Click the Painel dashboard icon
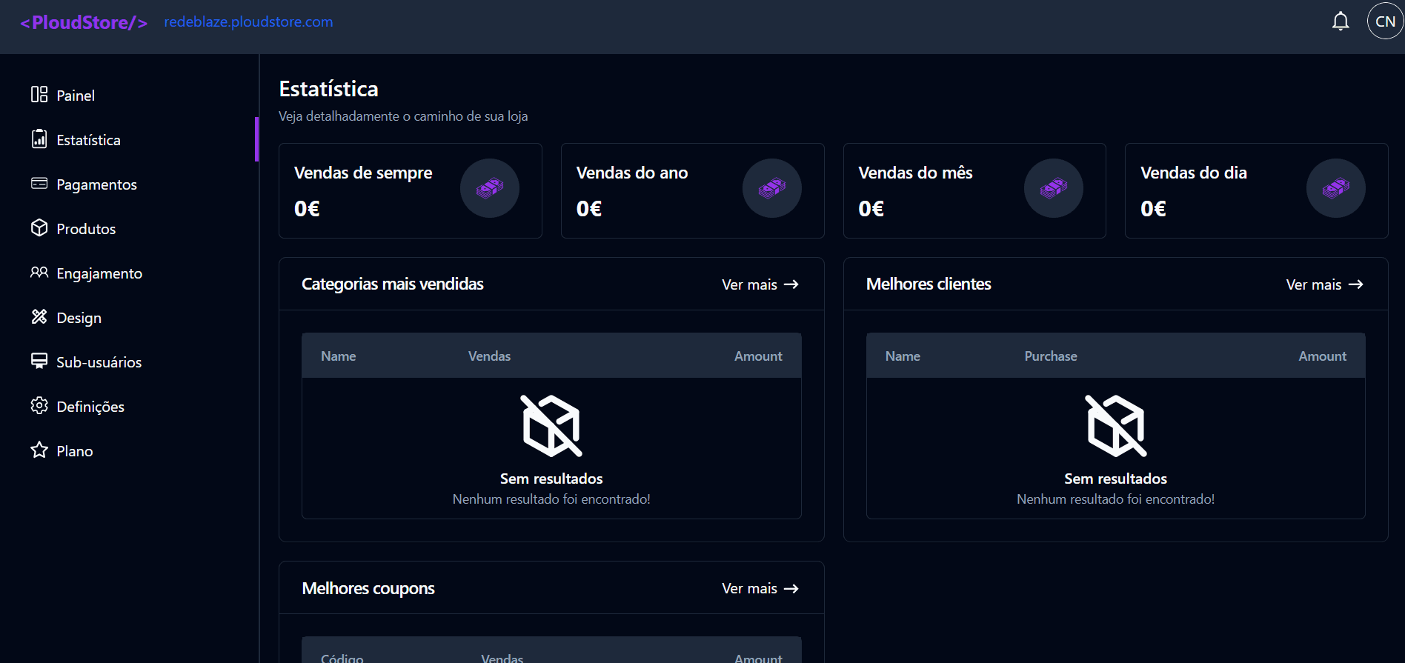 [39, 94]
